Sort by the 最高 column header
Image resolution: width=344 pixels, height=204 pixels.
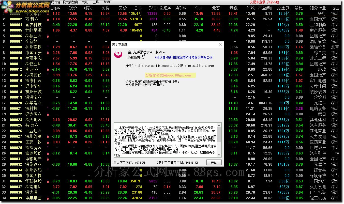(x=216, y=8)
